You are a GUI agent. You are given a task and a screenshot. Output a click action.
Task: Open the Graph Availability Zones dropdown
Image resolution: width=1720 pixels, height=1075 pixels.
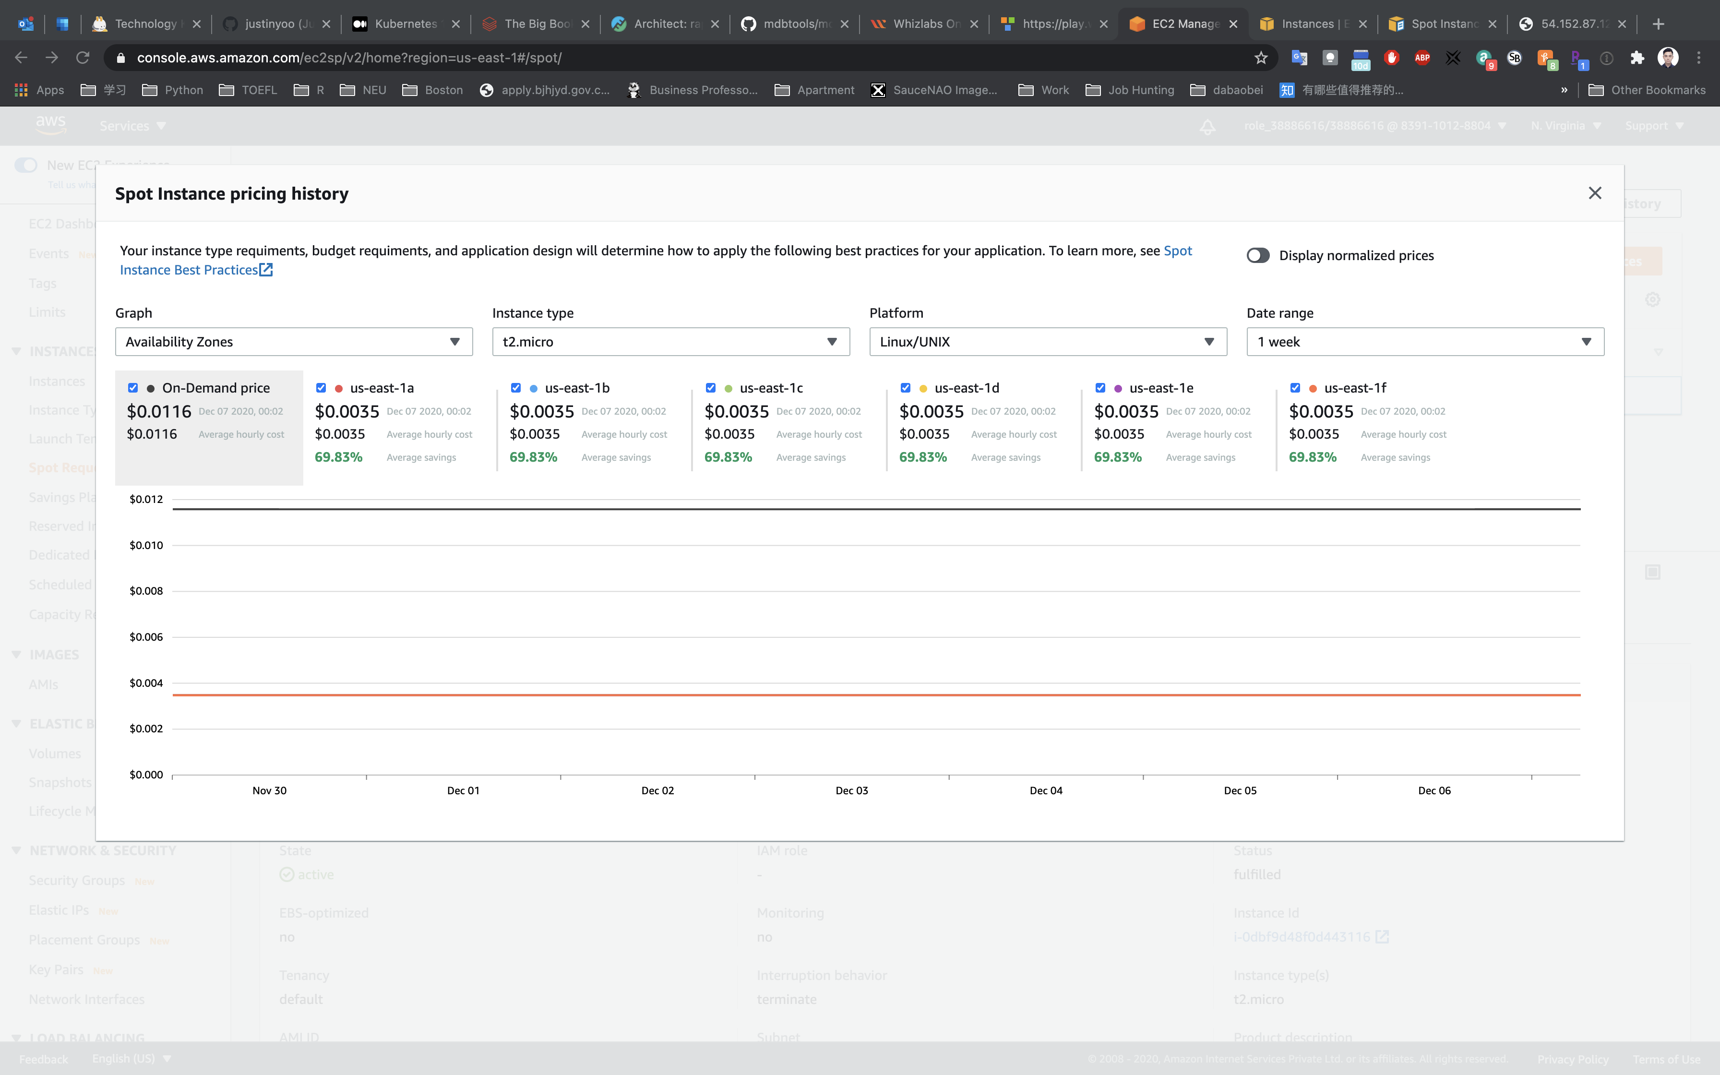[x=294, y=342]
